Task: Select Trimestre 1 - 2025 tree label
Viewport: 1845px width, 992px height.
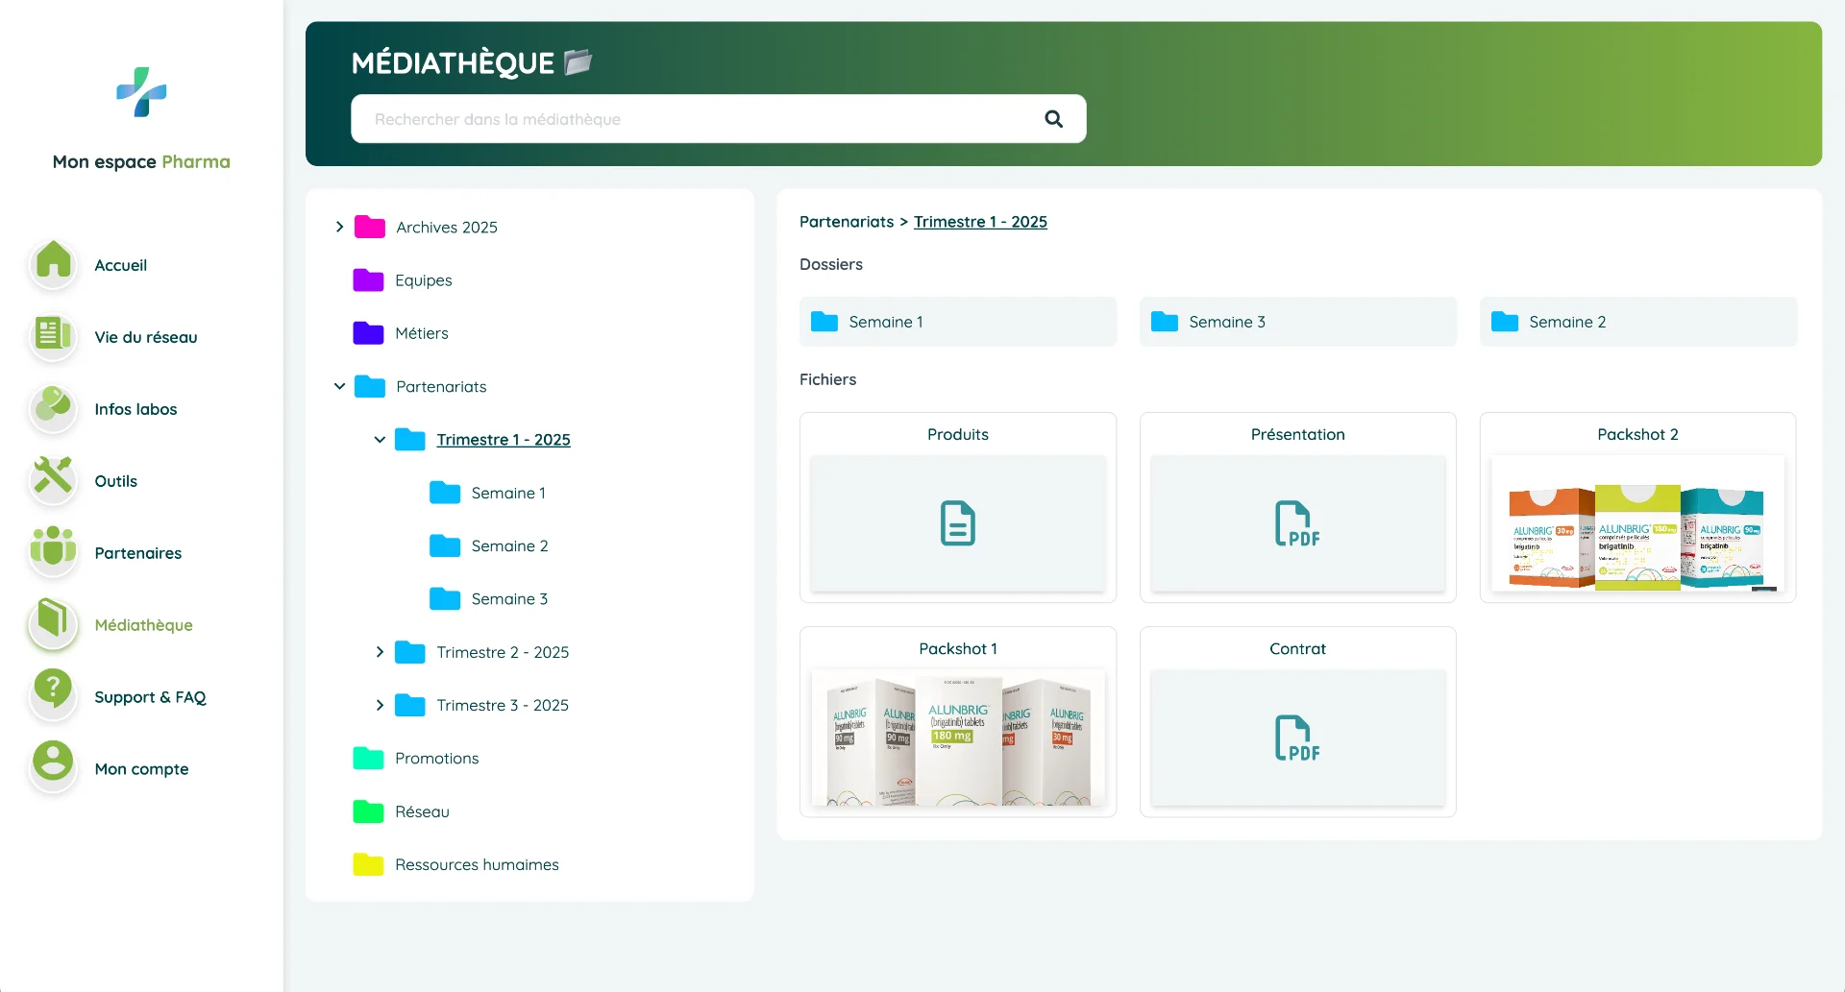Action: tap(504, 440)
